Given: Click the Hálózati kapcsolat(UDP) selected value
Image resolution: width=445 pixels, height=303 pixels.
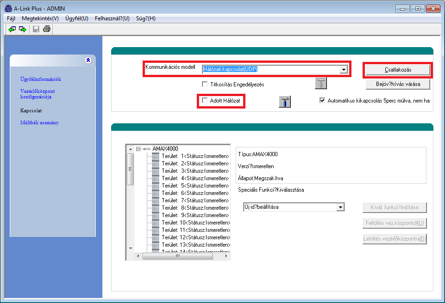Looking at the screenshot, I should point(230,69).
